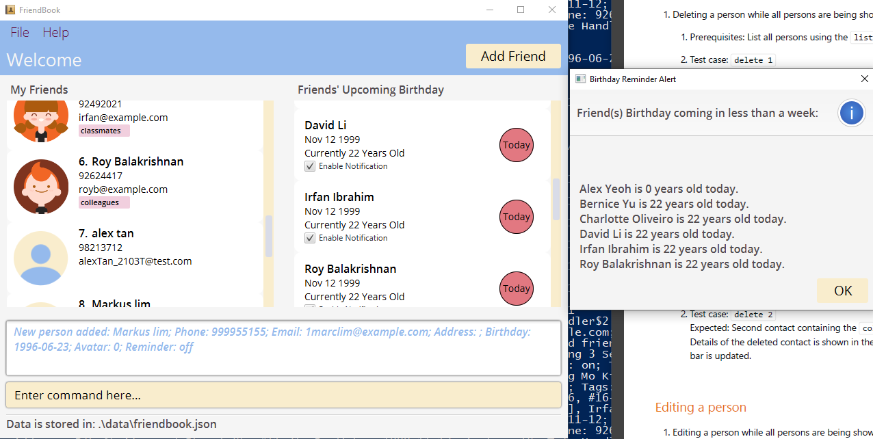Click alert line Bernice Yu is 22 years old
The height and width of the screenshot is (439, 873).
(x=664, y=204)
